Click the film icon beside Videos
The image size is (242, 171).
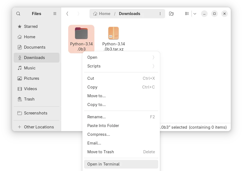click(20, 89)
